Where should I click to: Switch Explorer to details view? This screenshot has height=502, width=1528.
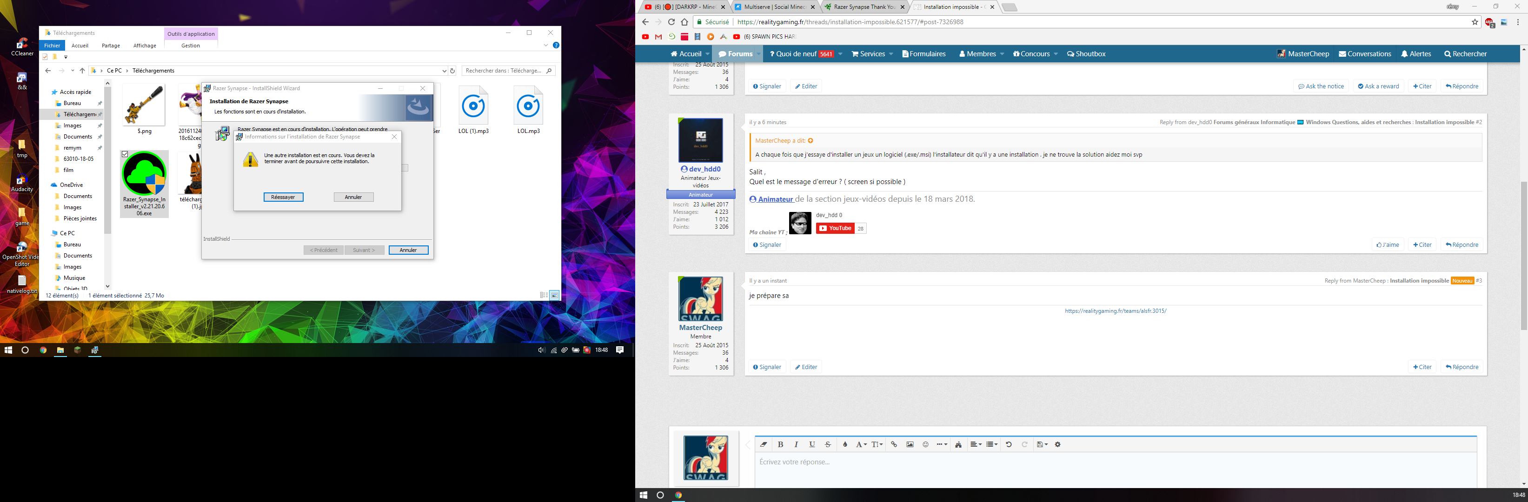(x=544, y=295)
